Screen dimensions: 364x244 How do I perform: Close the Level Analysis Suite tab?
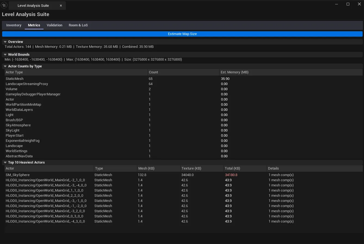(61, 6)
